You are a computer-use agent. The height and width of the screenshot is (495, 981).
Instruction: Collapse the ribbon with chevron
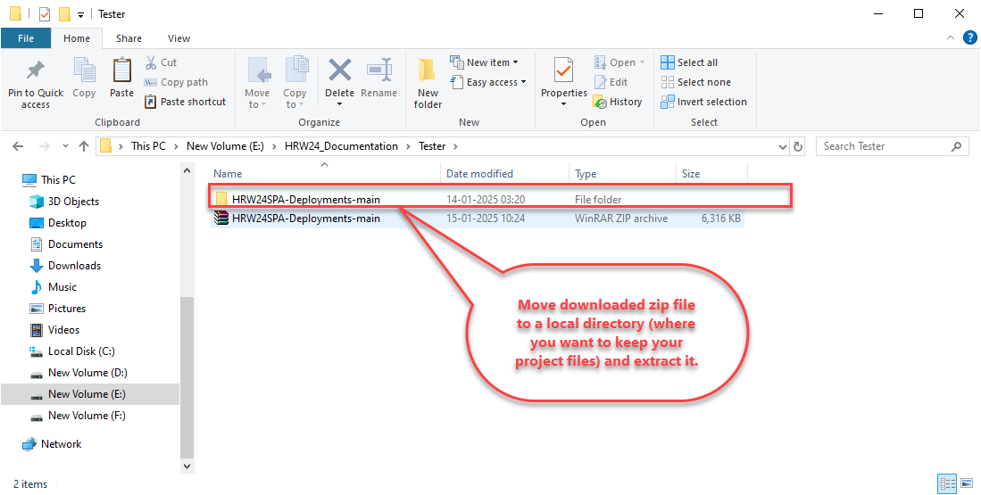point(952,38)
